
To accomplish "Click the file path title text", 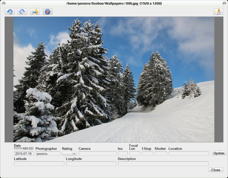I will [114, 3].
